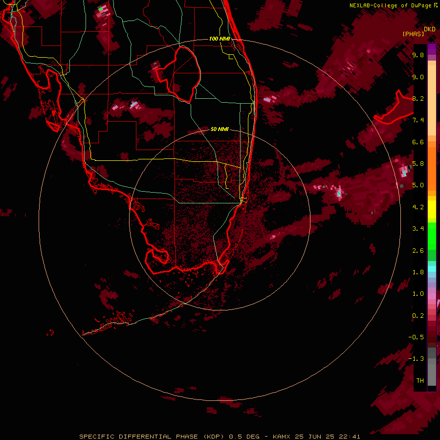Click the [PHAS] legend heading
440x440 pixels.
pyautogui.click(x=413, y=34)
